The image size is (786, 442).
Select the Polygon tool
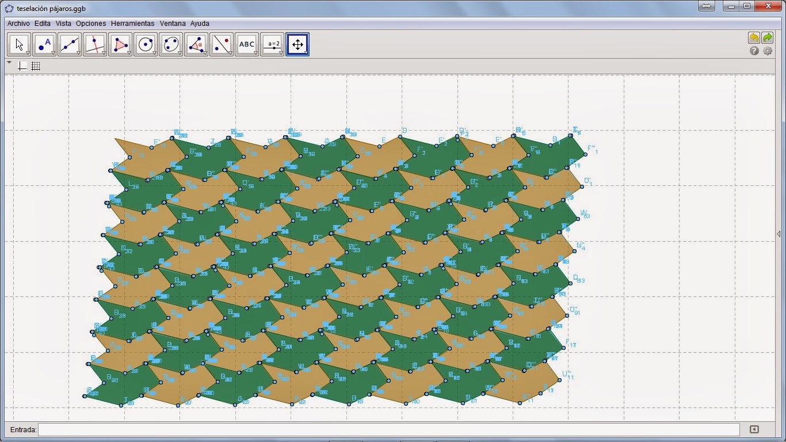pyautogui.click(x=120, y=44)
